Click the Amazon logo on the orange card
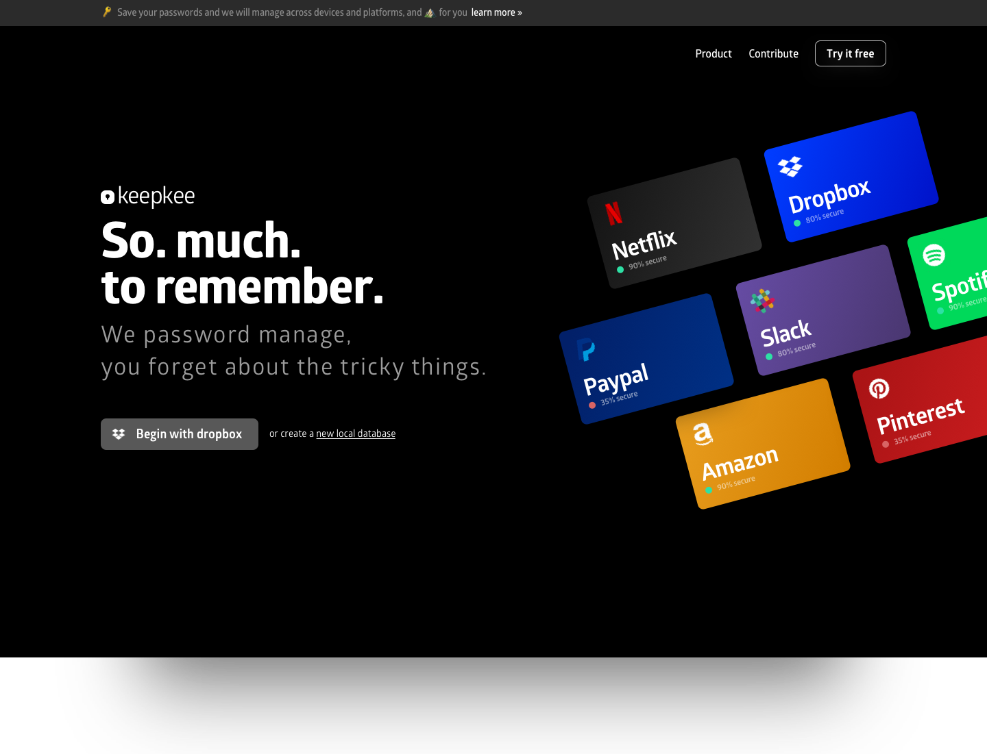 pyautogui.click(x=702, y=433)
